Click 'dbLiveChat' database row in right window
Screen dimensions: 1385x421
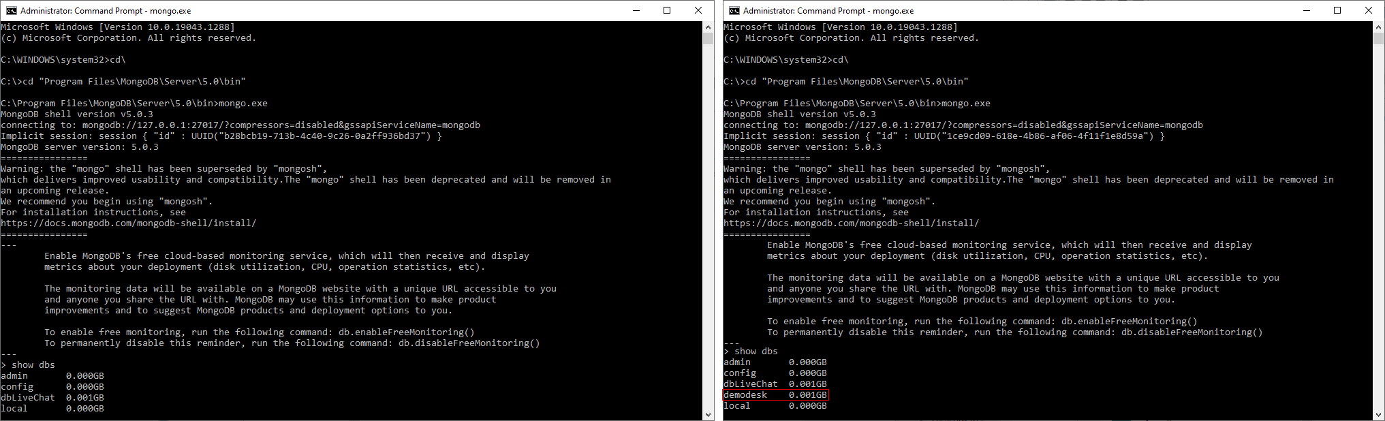775,384
